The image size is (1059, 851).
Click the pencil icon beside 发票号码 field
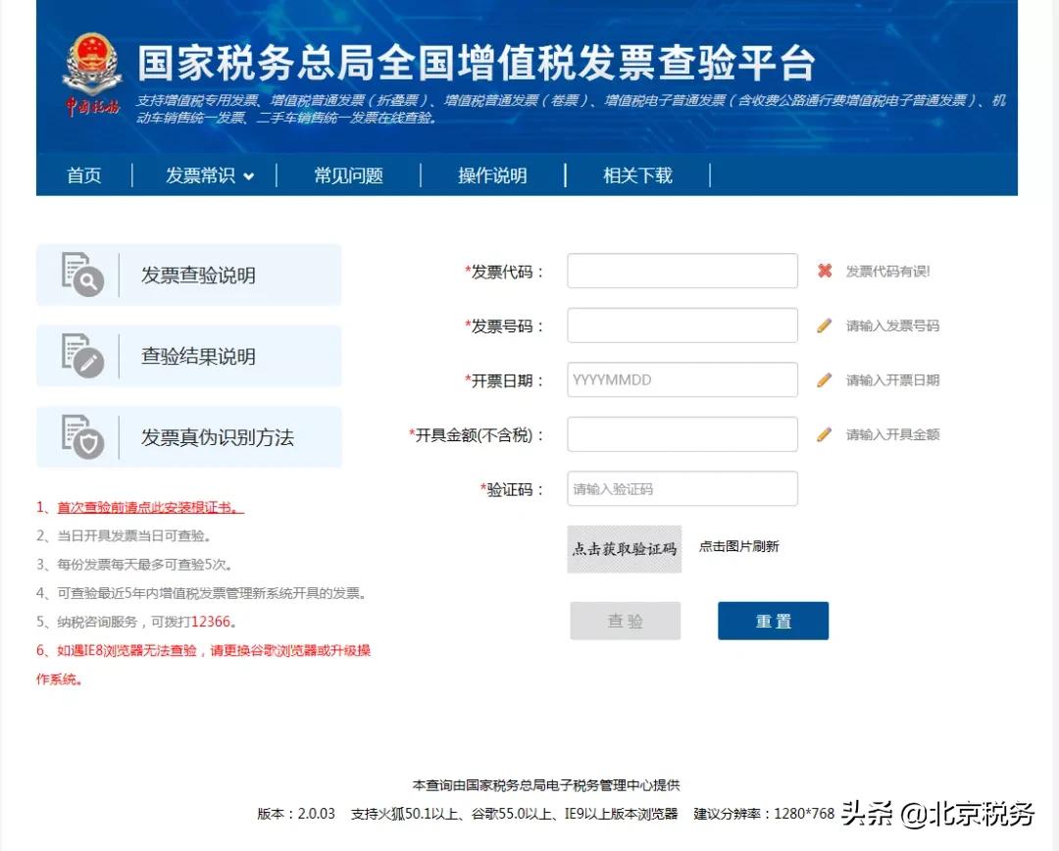coord(824,325)
